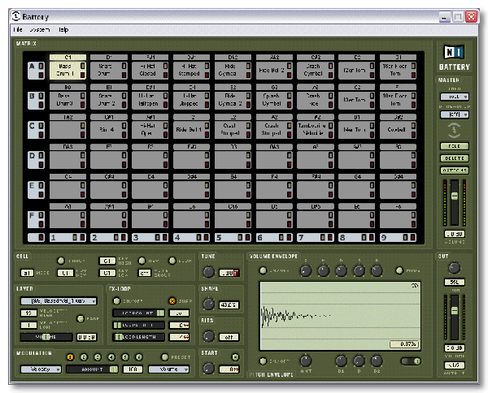
Task: Select modulation slot 1
Action: 70,357
